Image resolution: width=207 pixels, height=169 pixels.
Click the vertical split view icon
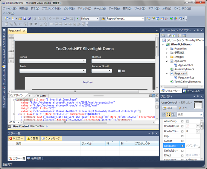[x=151, y=96]
